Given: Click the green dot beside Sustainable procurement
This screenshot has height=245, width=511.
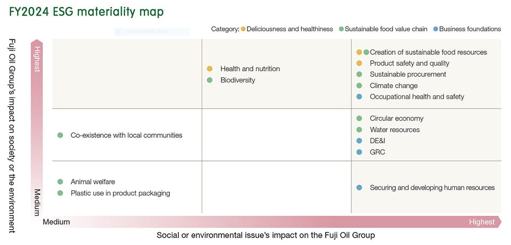Looking at the screenshot, I should point(359,75).
